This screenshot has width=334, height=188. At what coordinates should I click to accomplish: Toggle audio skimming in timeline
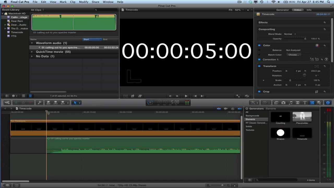[x=226, y=109]
